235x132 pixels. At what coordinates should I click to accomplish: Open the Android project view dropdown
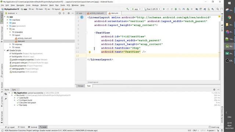pyautogui.click(x=11, y=13)
